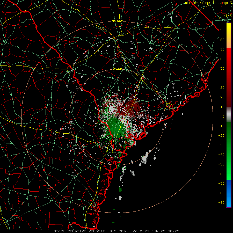Viewport: 233px width, 233px height.
Task: Click the -50 value on the velocity scale
Action: coord(221,164)
